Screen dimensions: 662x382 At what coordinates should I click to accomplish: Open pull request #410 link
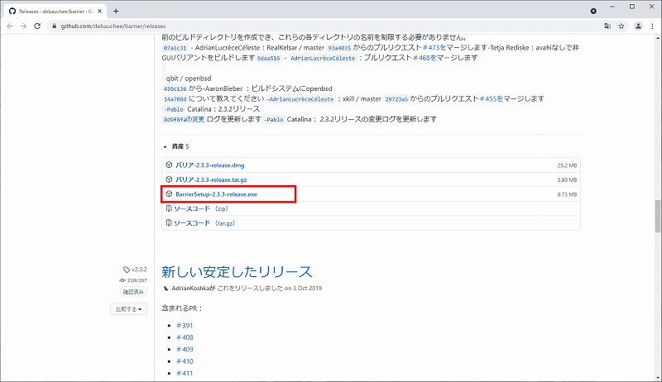click(x=185, y=361)
